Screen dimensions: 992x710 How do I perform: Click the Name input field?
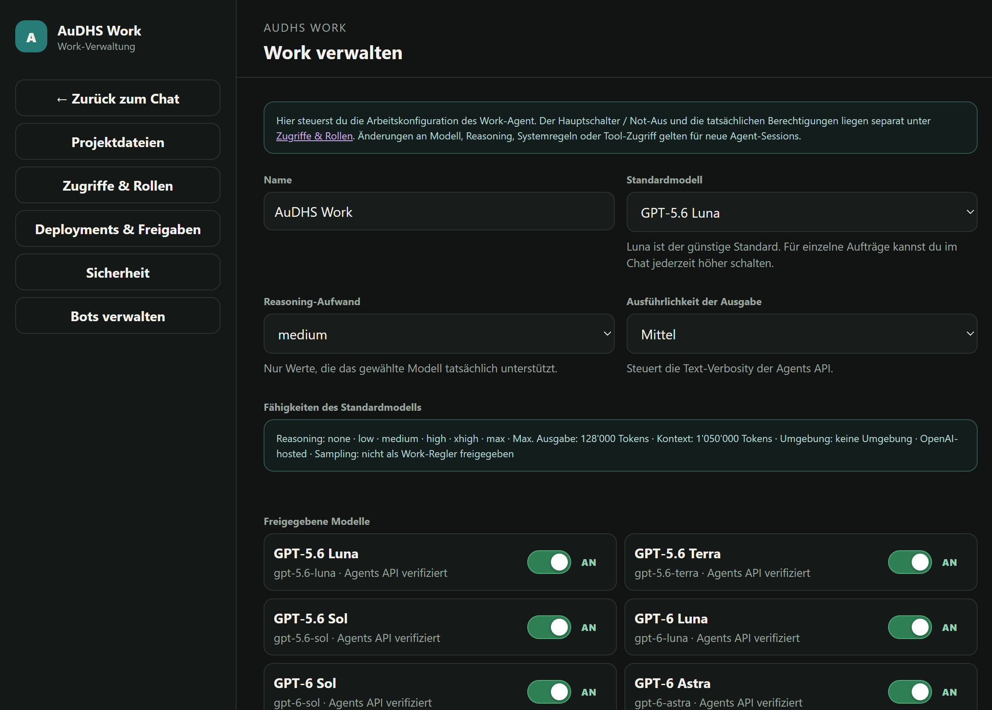tap(439, 212)
